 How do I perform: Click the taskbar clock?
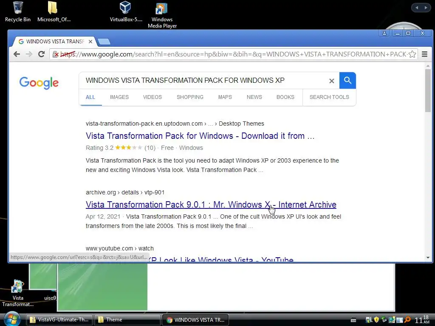422,320
